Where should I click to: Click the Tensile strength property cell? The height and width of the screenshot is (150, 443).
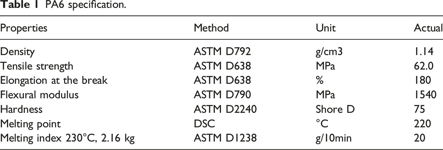pyautogui.click(x=36, y=66)
